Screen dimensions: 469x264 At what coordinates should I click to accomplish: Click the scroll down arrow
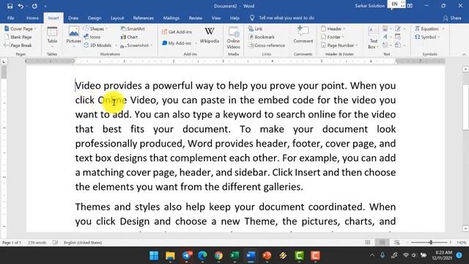(x=466, y=228)
